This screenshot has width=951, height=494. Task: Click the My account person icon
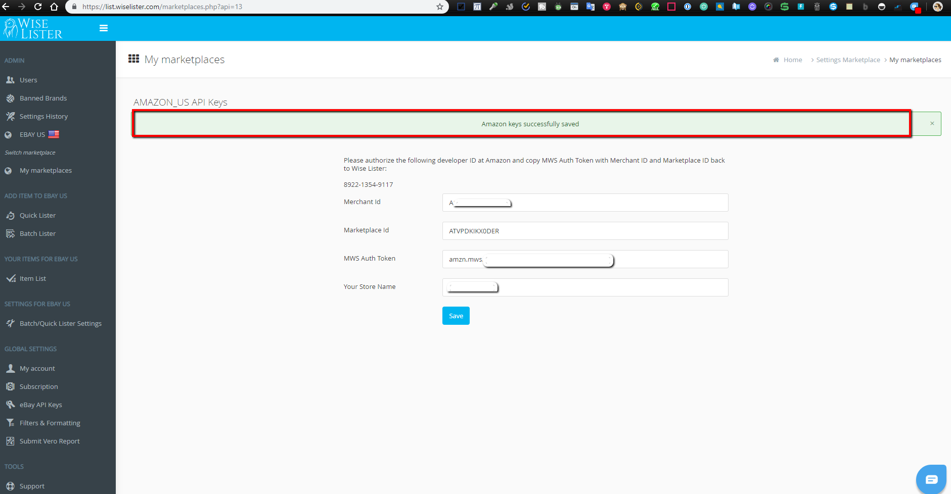coord(10,368)
